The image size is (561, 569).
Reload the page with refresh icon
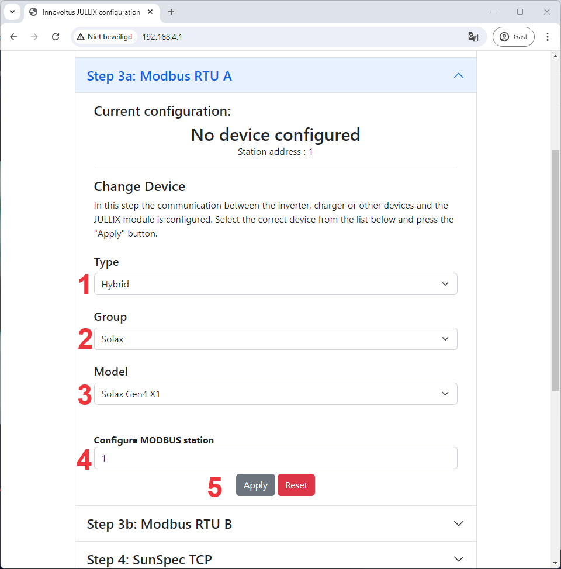click(x=56, y=37)
